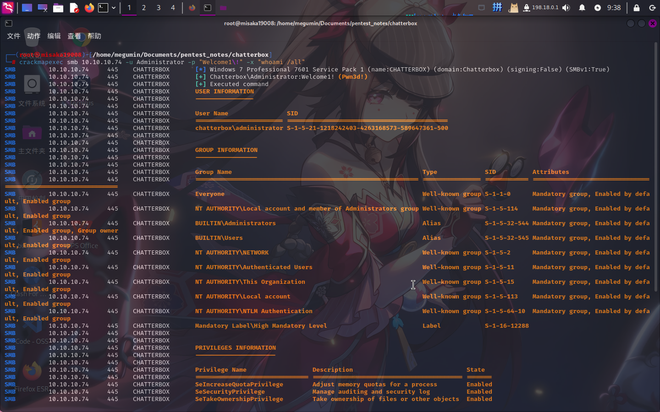Viewport: 660px width, 412px height.
Task: Click the "Executed command" output line
Action: tap(232, 84)
